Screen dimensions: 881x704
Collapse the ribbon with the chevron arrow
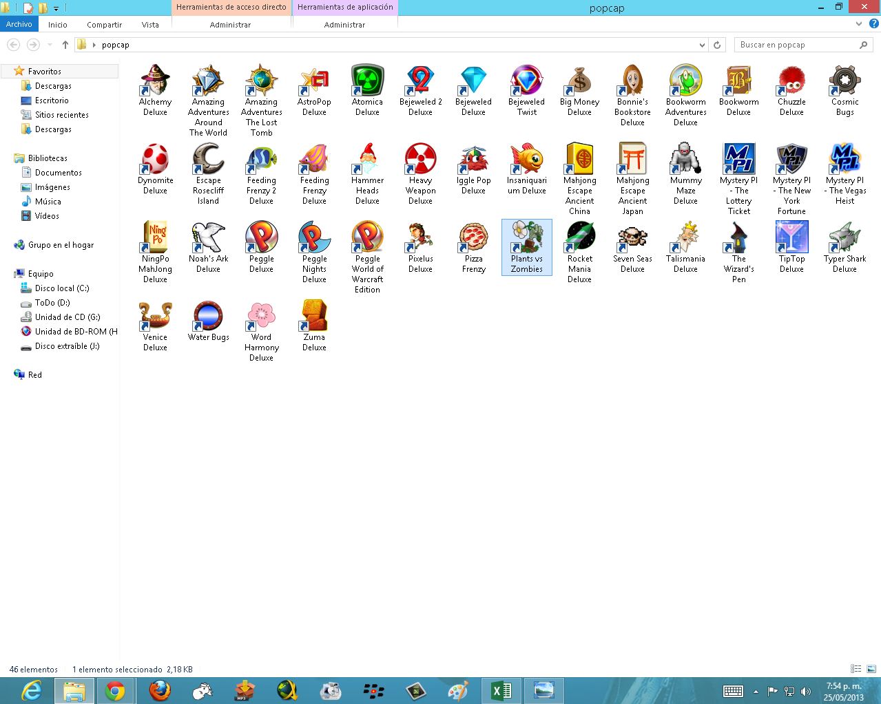coord(858,23)
